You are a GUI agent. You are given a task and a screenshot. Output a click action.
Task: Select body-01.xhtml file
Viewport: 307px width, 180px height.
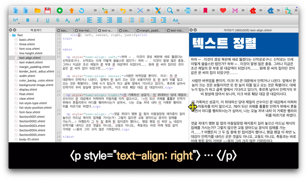[x=29, y=139]
